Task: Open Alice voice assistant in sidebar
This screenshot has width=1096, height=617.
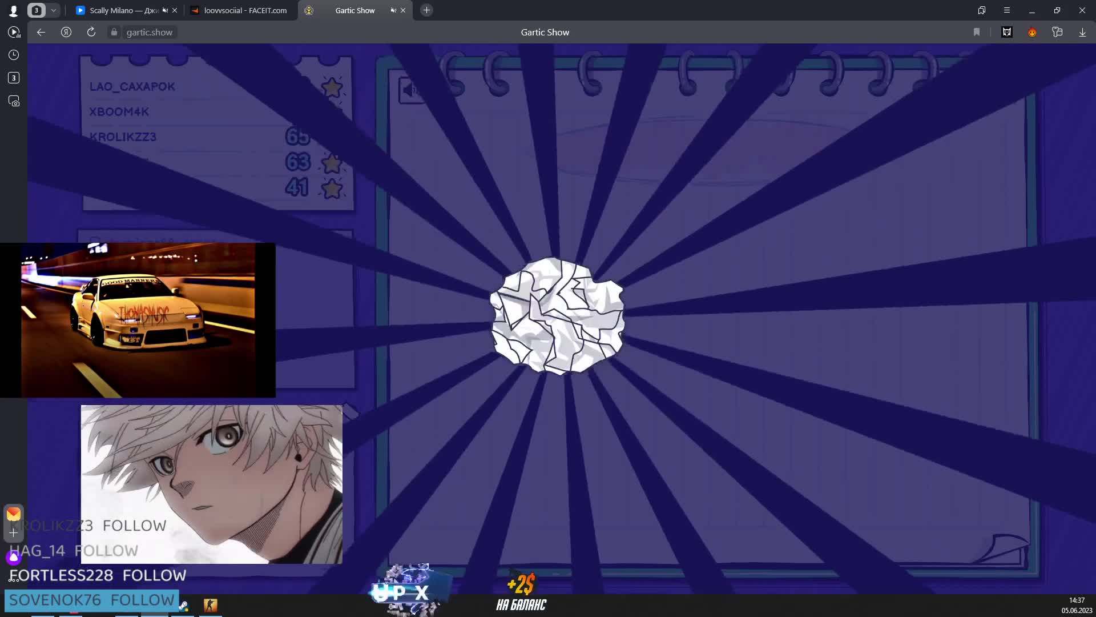Action: pos(14,557)
